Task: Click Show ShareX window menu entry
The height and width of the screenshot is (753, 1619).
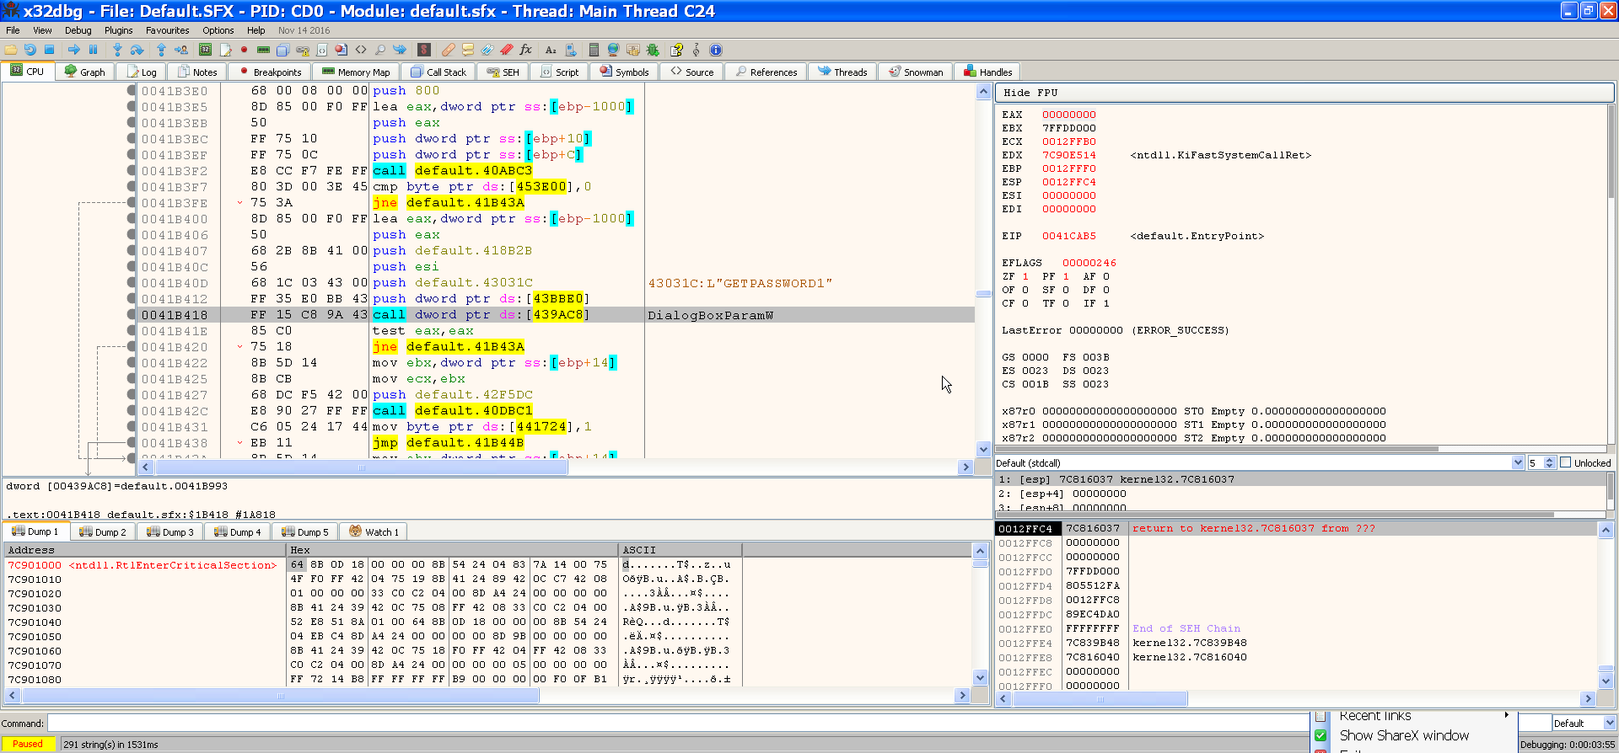Action: tap(1404, 735)
